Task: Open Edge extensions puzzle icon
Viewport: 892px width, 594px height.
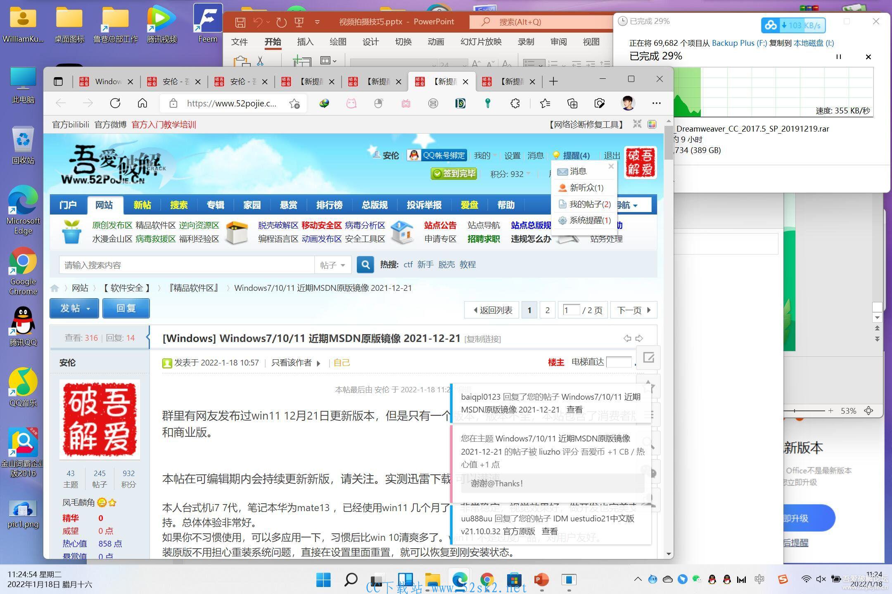Action: [515, 104]
